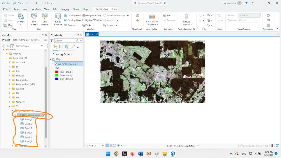
Task: Expand the Autodesk folder
Action: [x=10, y=62]
